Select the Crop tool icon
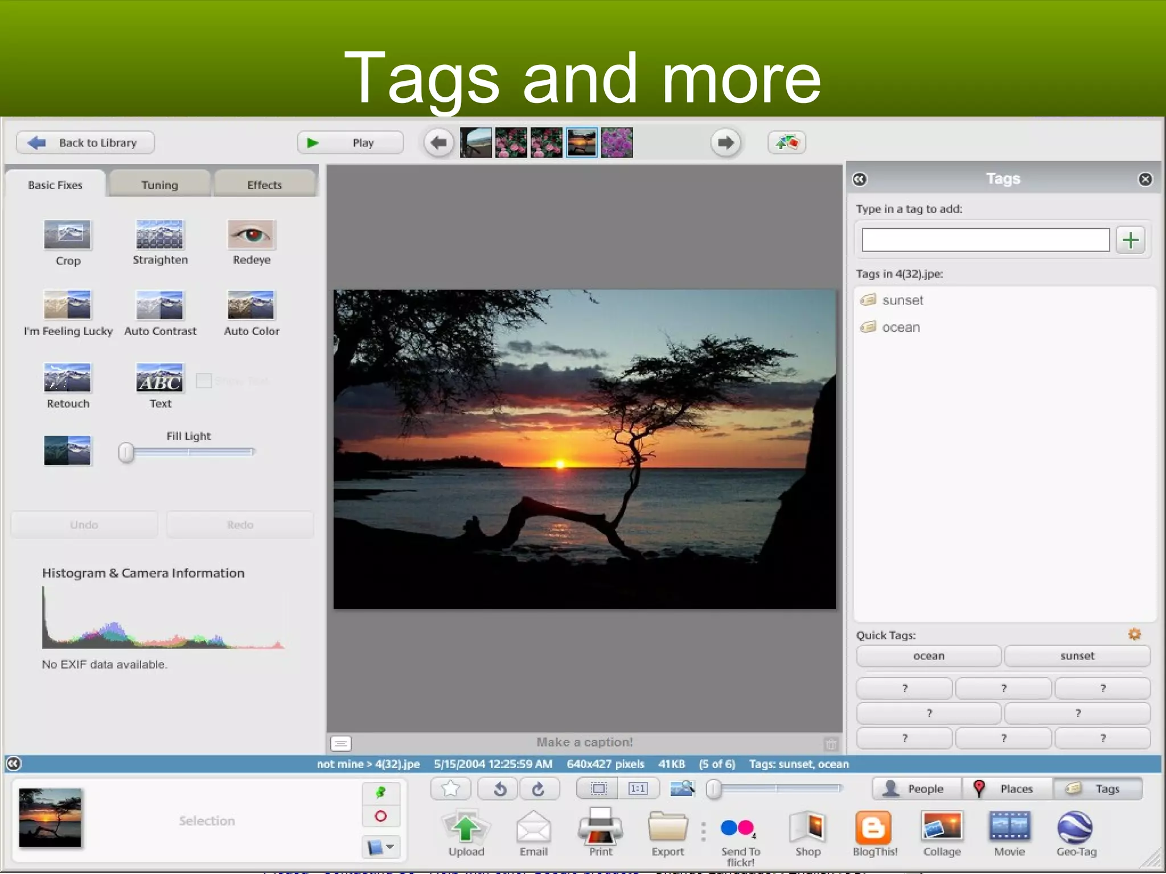The height and width of the screenshot is (874, 1166). coord(67,234)
